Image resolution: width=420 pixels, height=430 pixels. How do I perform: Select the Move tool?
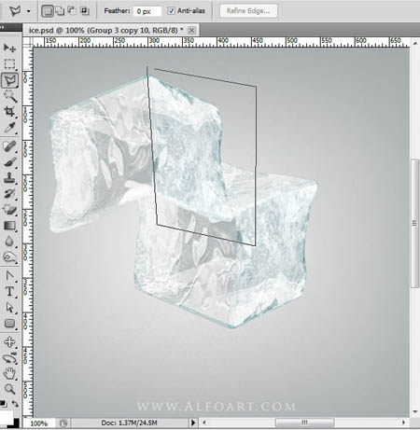[x=9, y=48]
